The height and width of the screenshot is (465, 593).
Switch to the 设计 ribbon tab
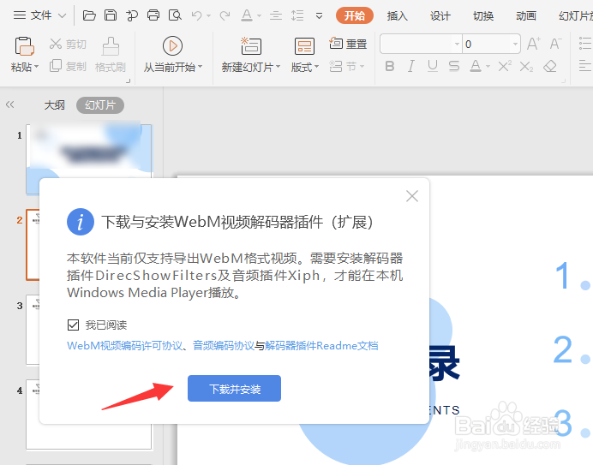440,16
